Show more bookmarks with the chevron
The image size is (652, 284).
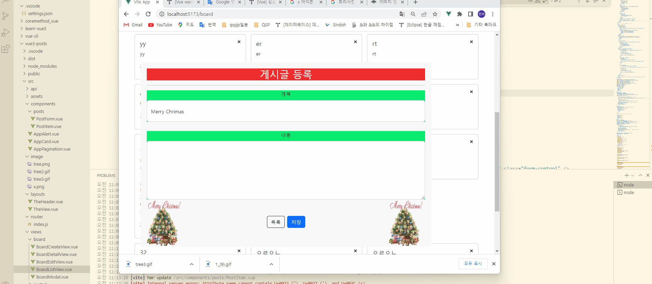click(x=457, y=25)
